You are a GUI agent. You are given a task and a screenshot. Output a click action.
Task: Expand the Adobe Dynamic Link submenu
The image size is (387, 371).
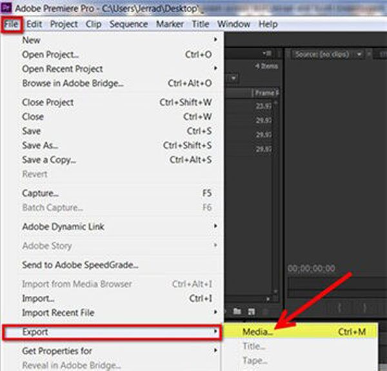pyautogui.click(x=215, y=226)
